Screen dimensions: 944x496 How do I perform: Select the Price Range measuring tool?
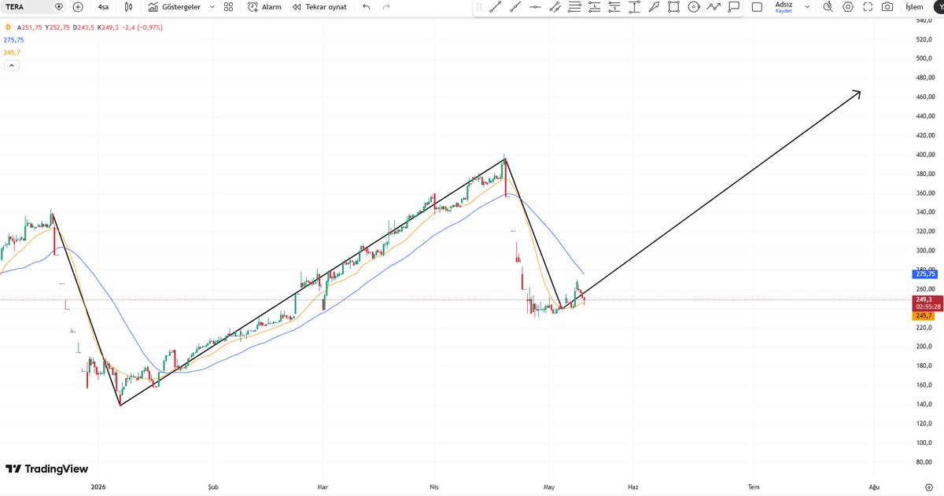pyautogui.click(x=634, y=7)
